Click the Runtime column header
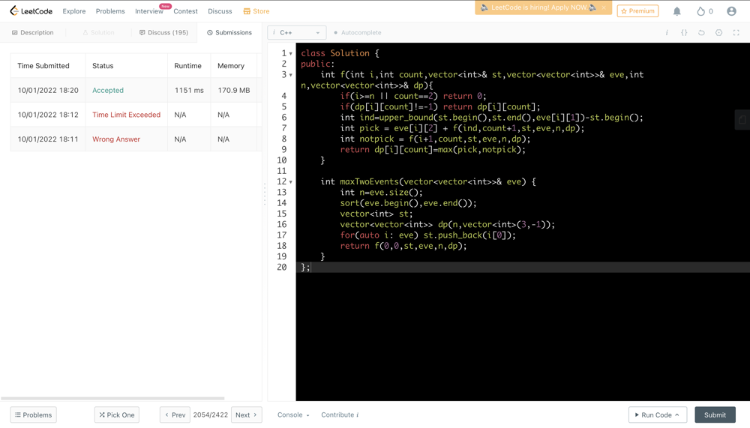750x428 pixels. [x=188, y=66]
